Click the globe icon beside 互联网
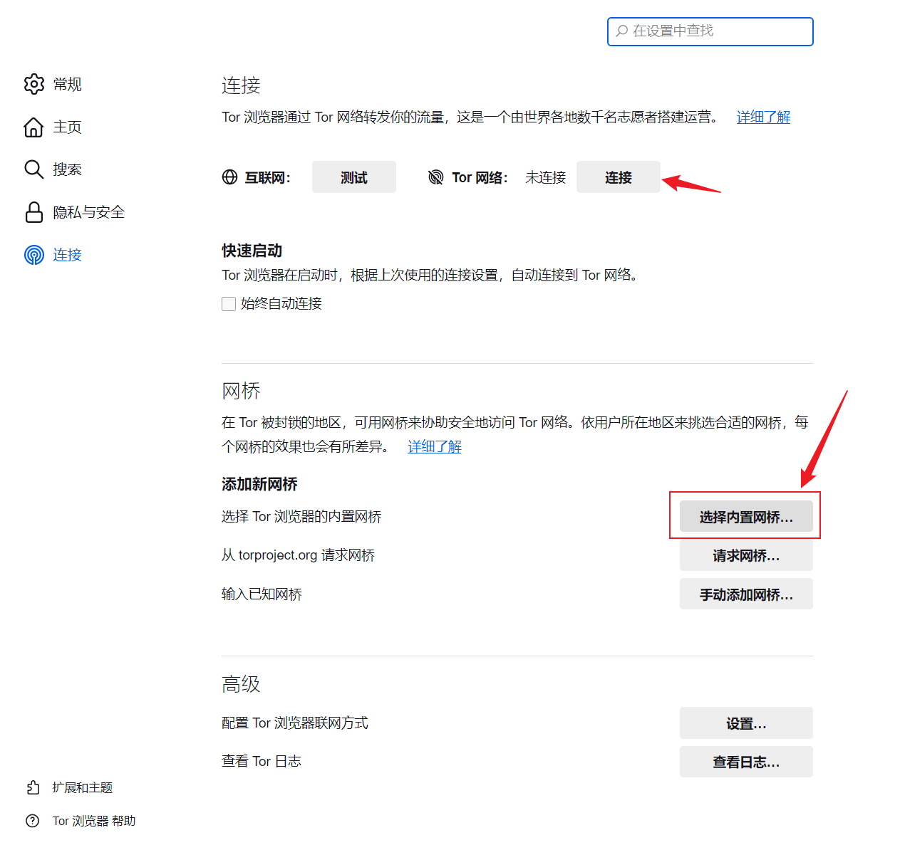Screen dimensions: 900x845 (229, 177)
